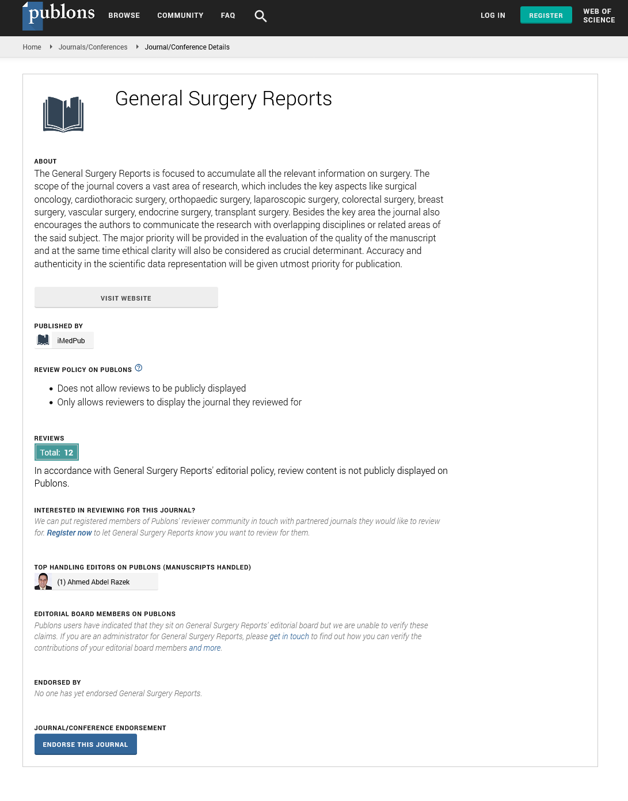
Task: Click the Register now link
Action: (x=69, y=533)
